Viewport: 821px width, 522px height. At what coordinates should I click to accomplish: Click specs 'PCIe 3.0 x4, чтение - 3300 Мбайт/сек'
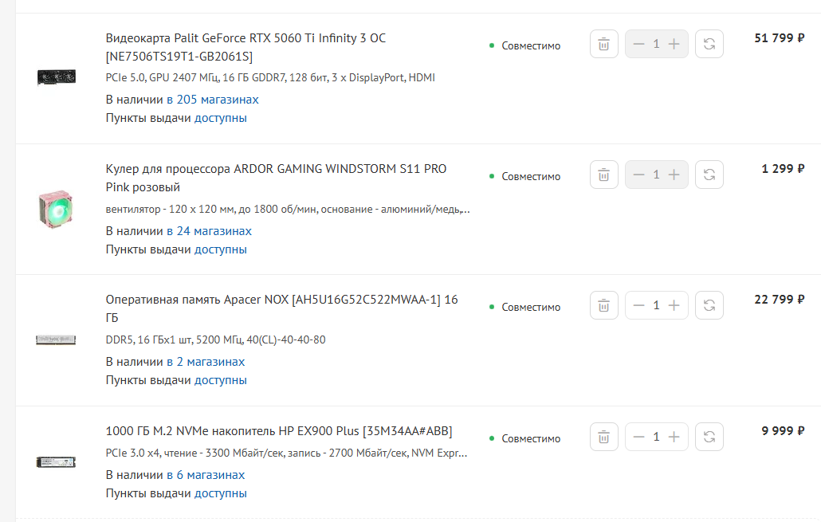point(286,453)
